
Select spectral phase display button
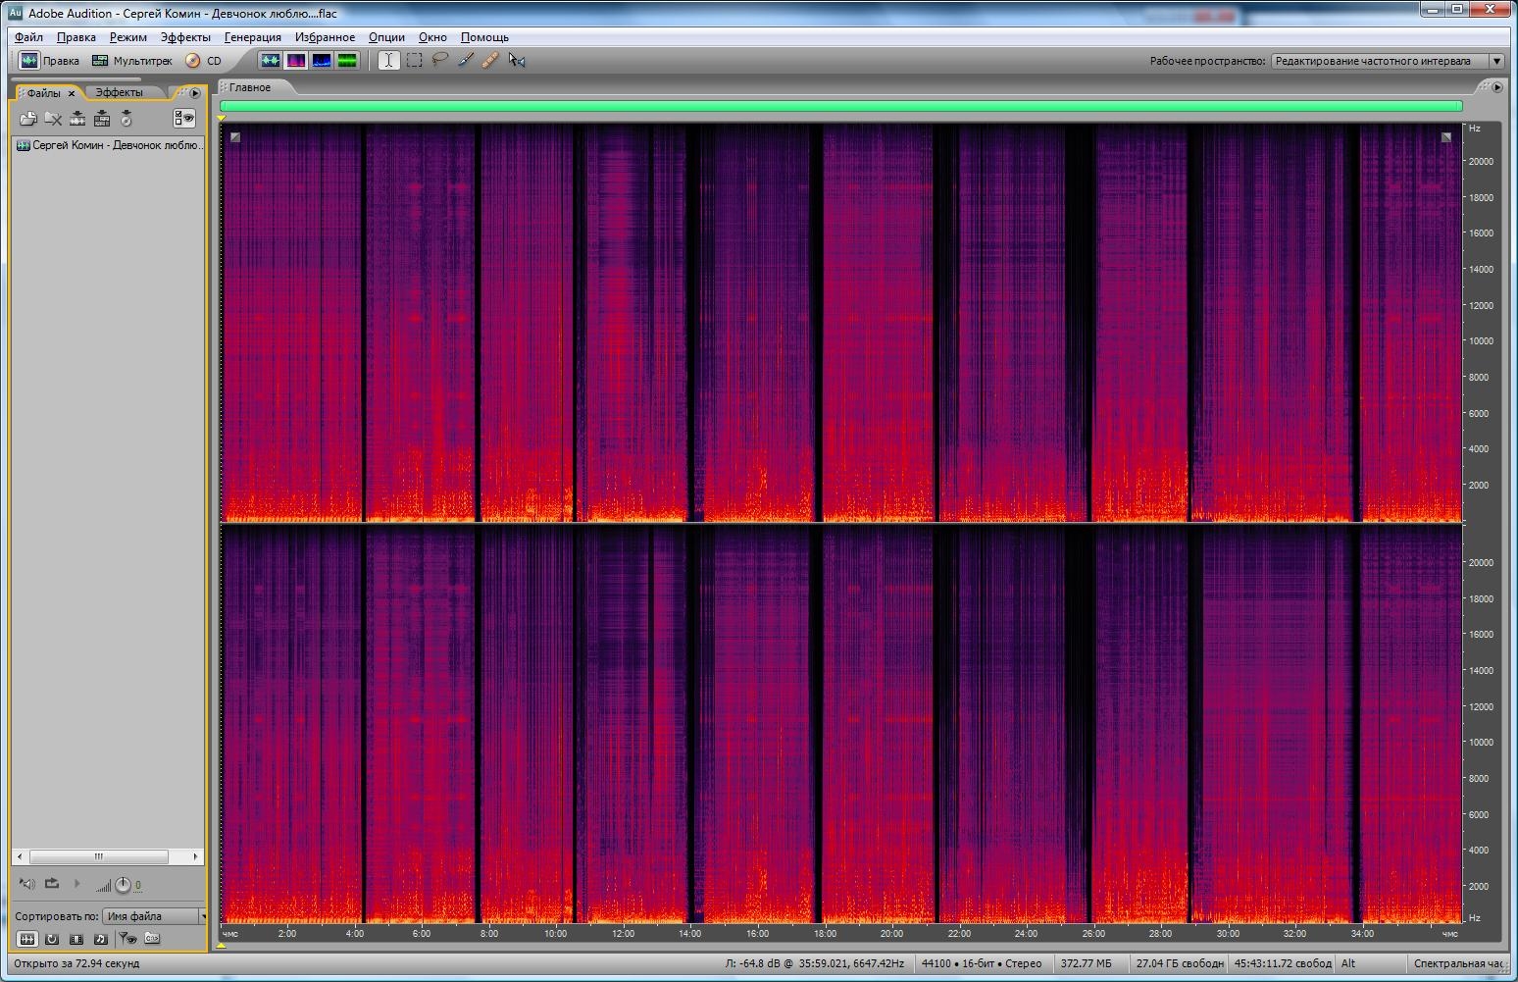click(x=346, y=61)
